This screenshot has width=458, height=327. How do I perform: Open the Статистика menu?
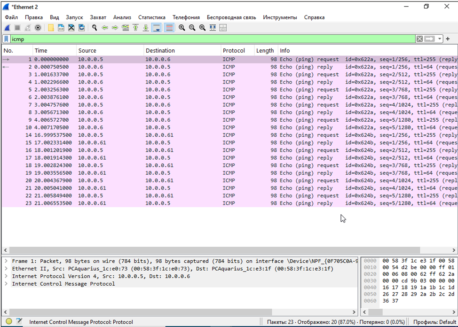pos(152,17)
